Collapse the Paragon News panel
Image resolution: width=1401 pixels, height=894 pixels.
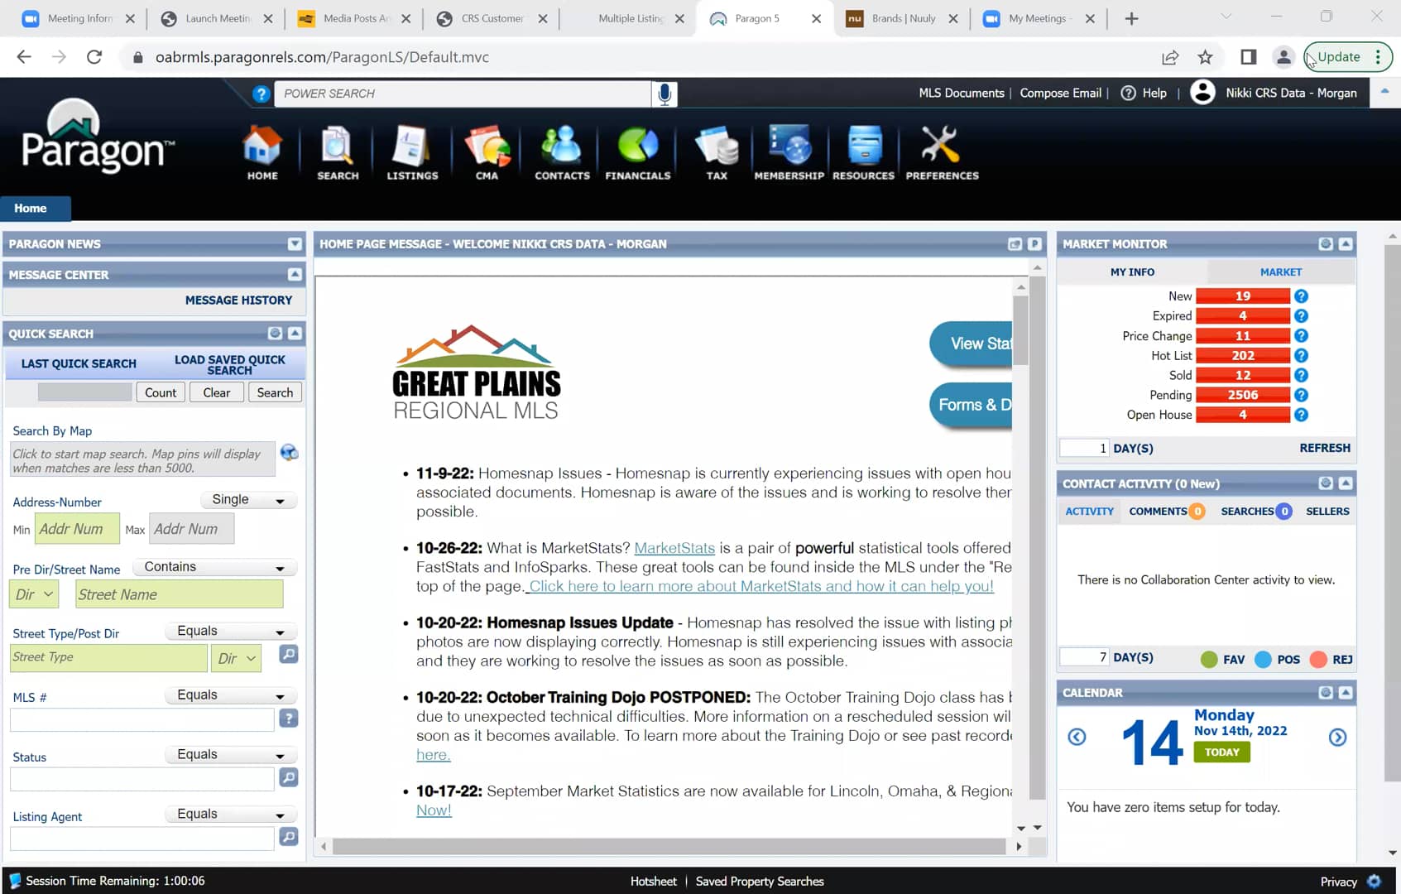point(294,243)
